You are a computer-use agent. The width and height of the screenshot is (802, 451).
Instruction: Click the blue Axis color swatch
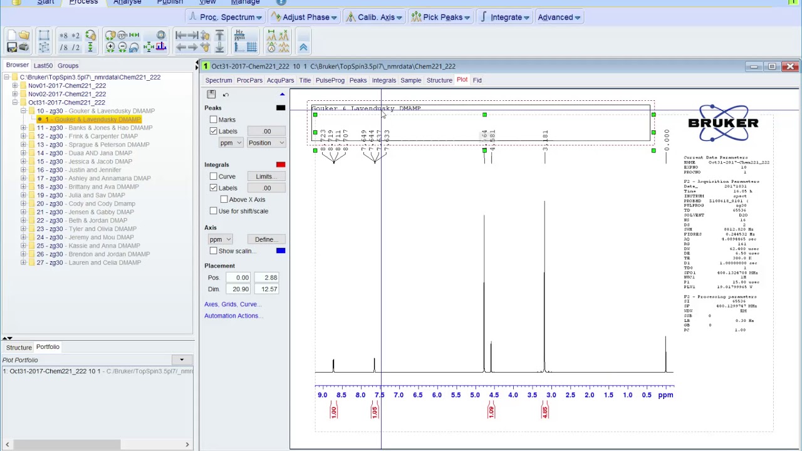(x=281, y=251)
